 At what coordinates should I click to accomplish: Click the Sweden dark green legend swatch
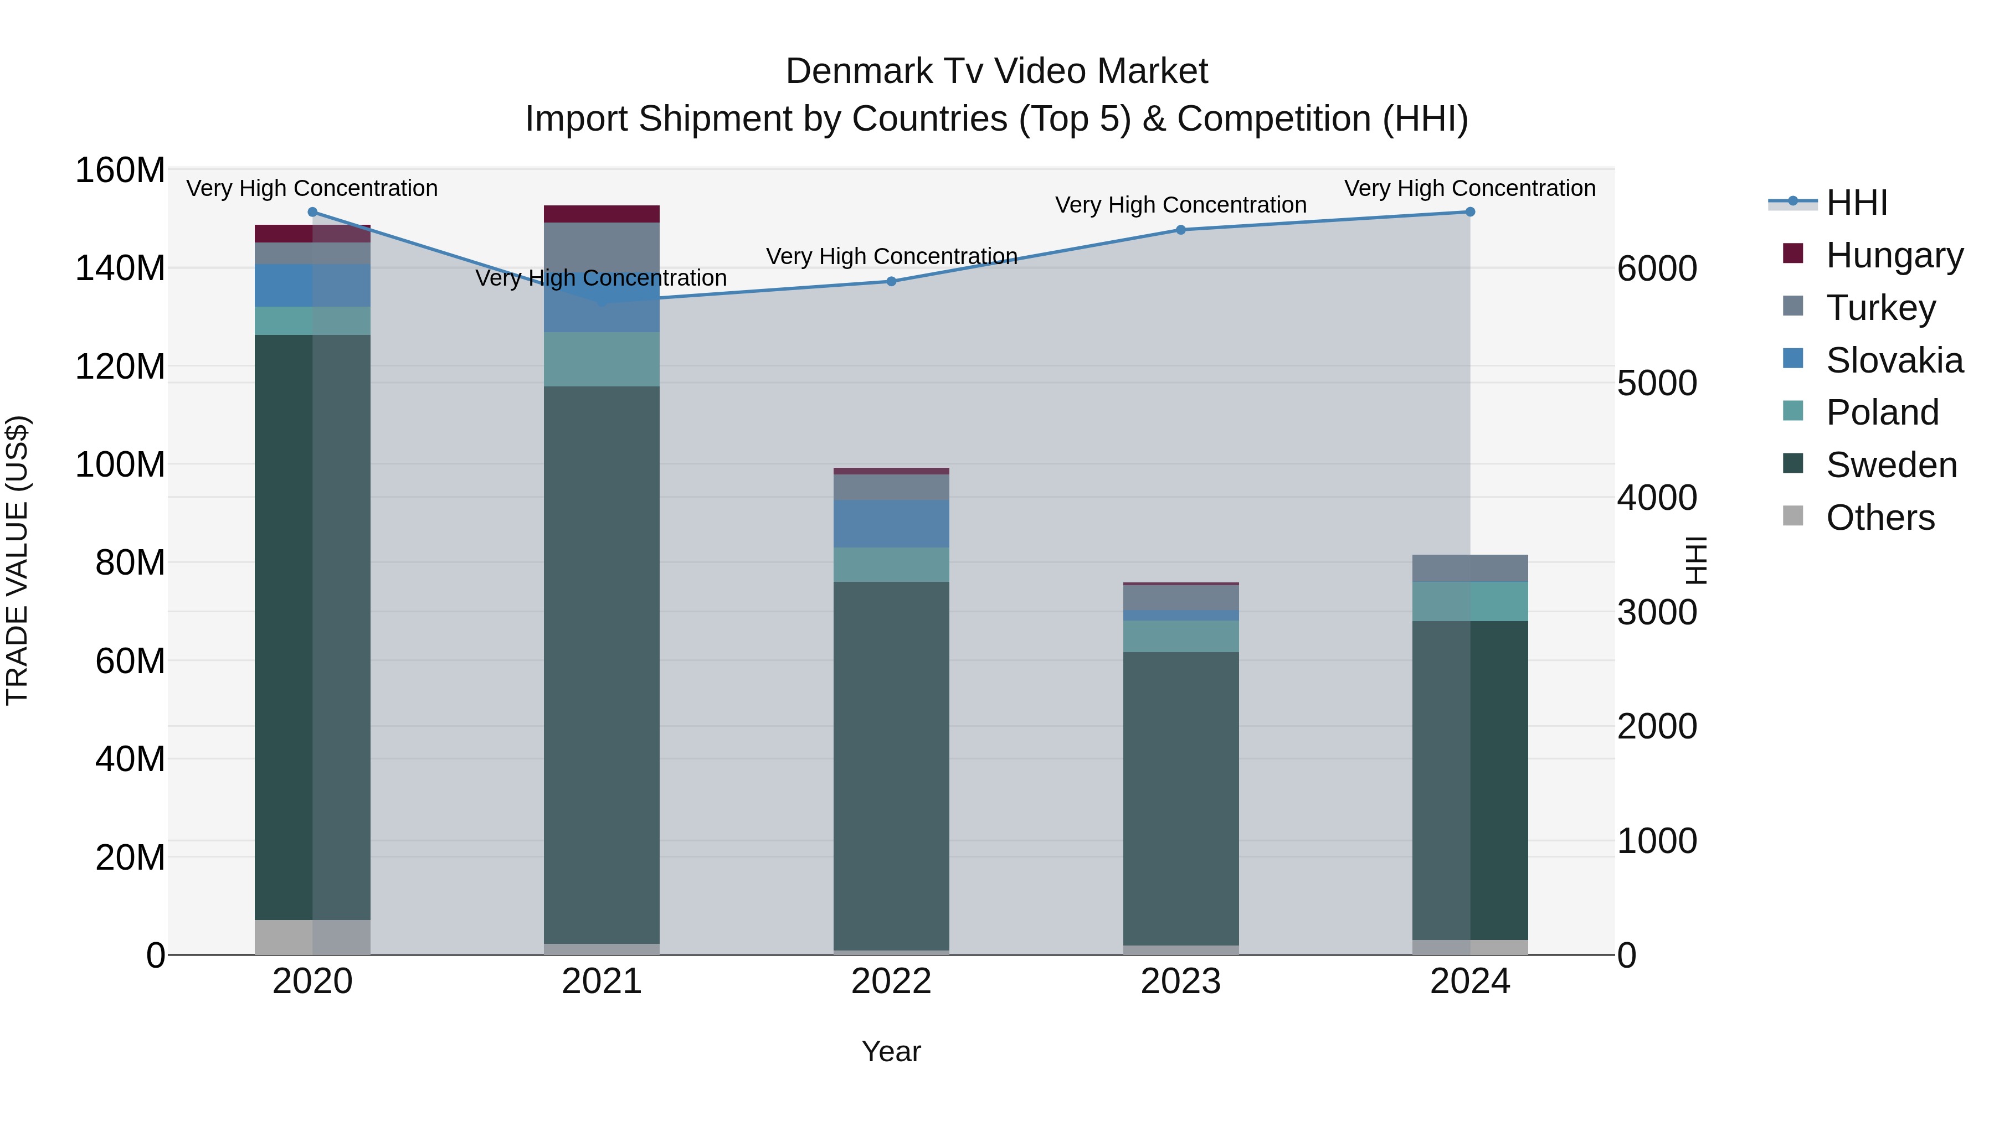point(1793,463)
